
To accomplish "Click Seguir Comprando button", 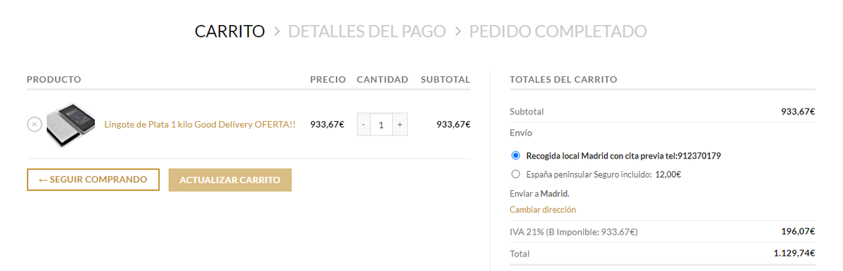I will [93, 180].
